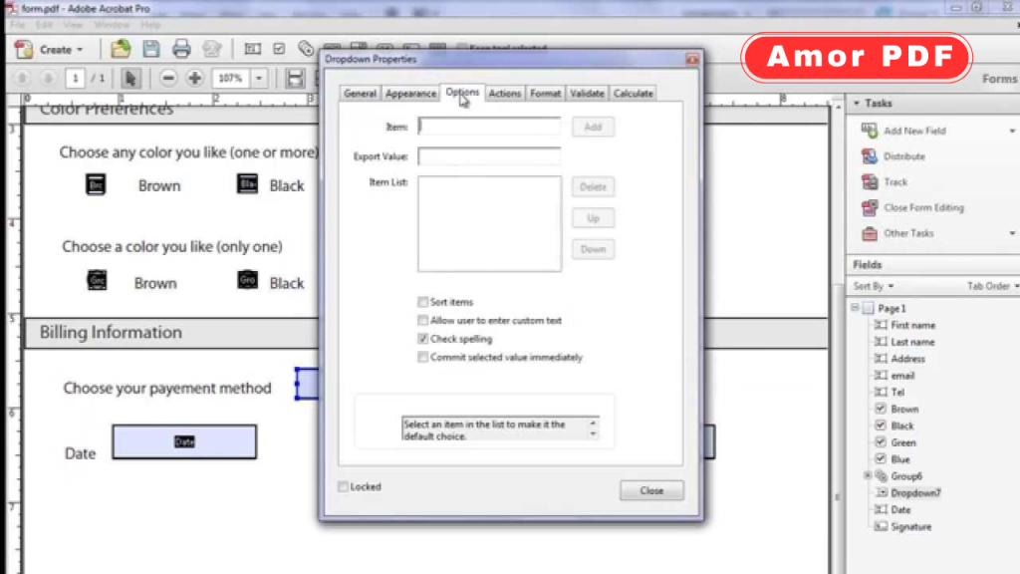Screen dimensions: 1020x574
Task: Open the Edit menu
Action: (x=44, y=25)
